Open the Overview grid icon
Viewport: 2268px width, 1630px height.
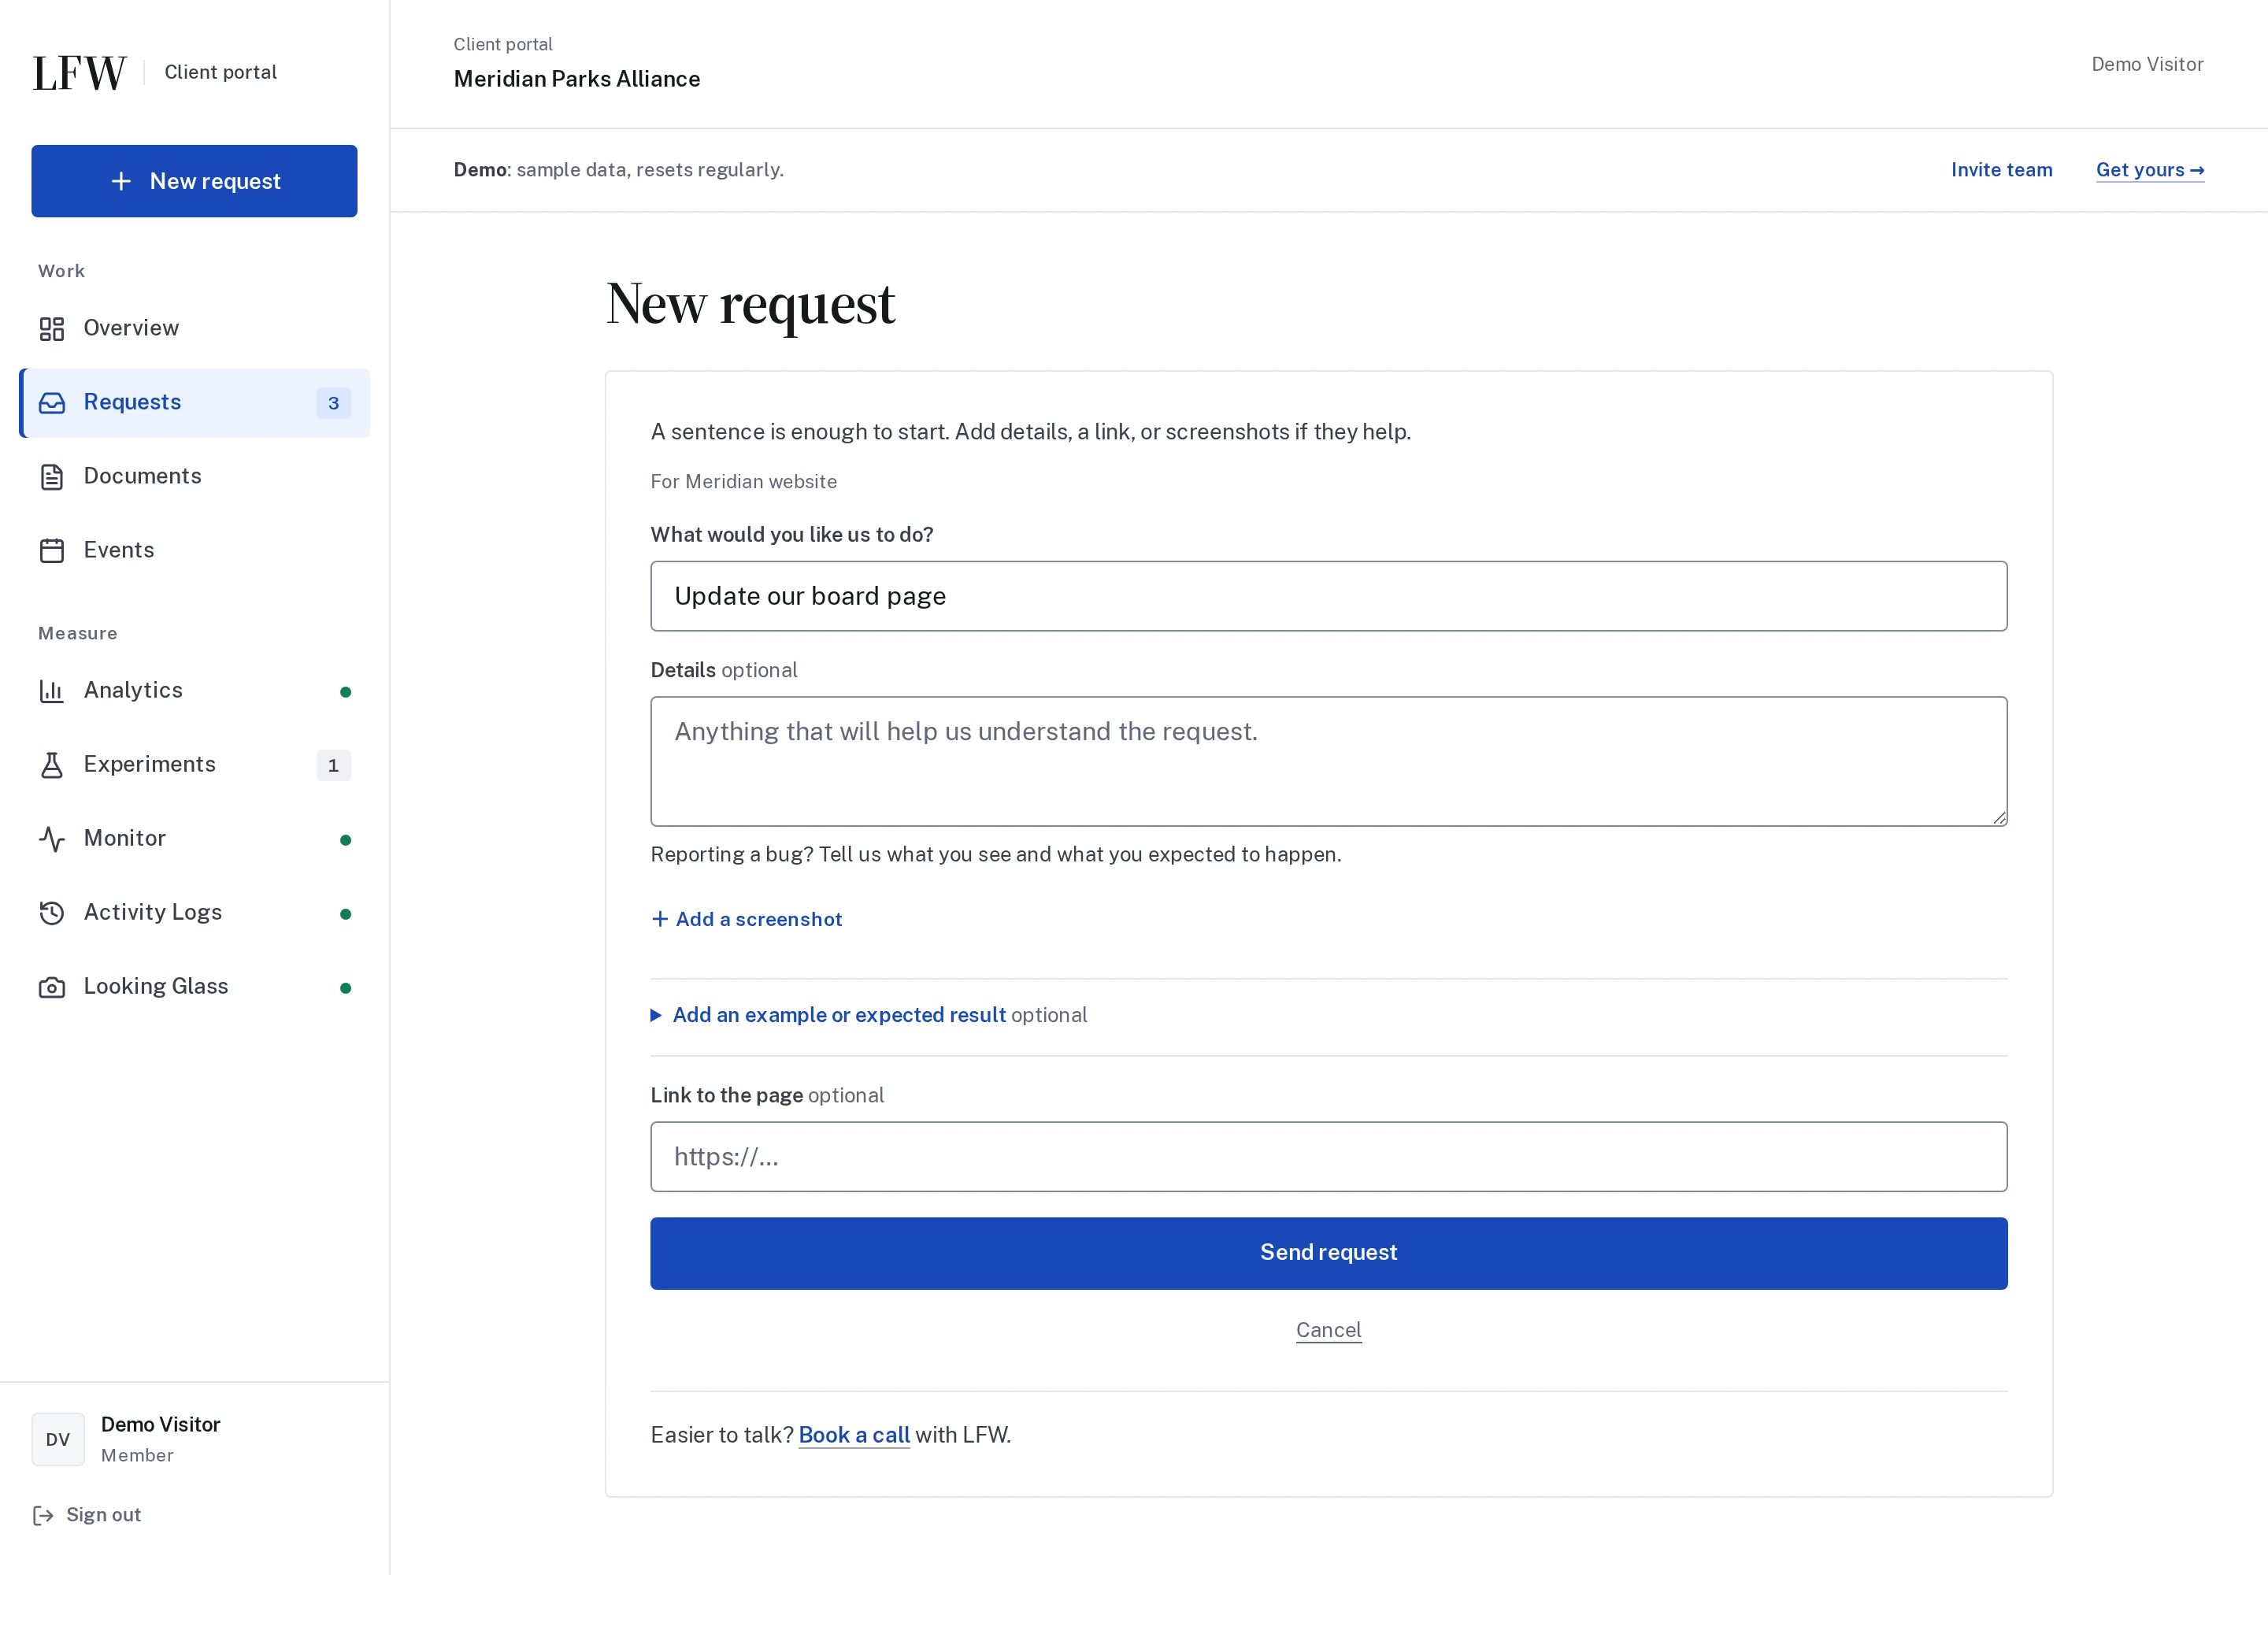pyautogui.click(x=52, y=329)
